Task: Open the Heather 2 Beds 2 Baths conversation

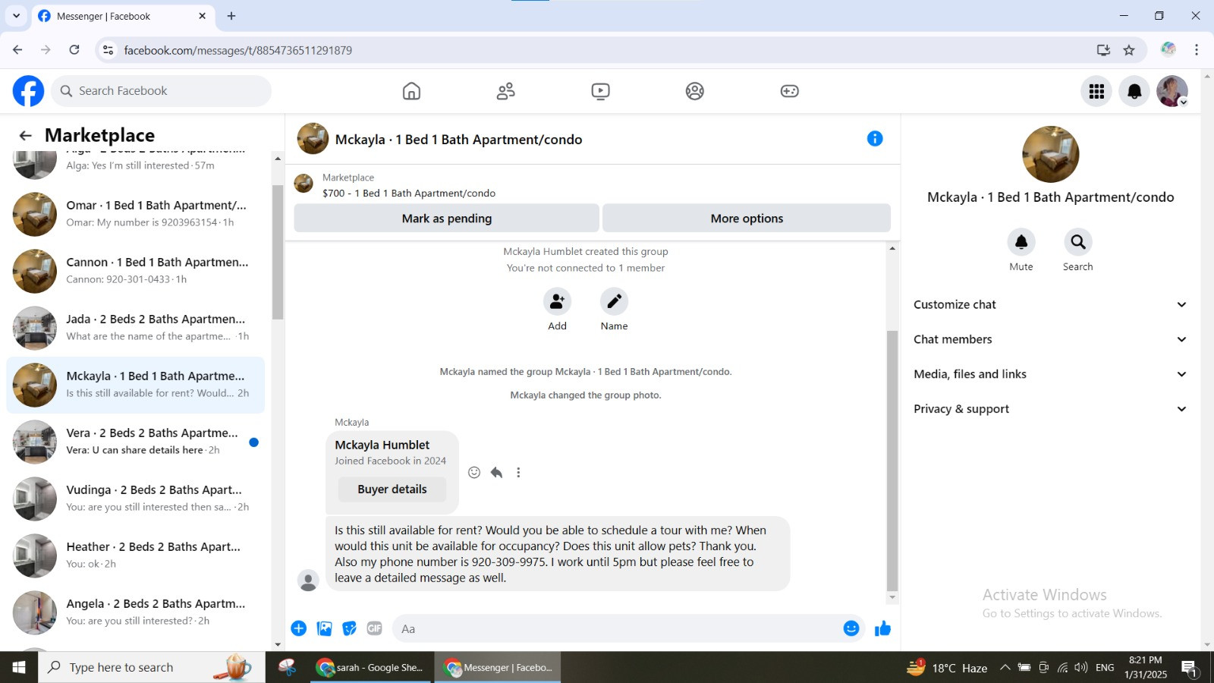Action: 136,556
